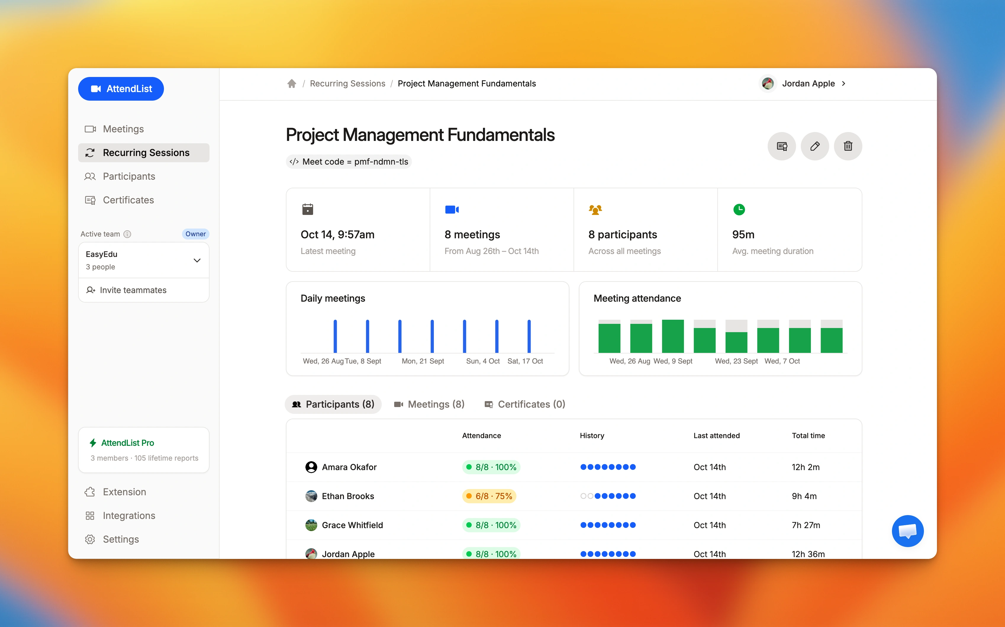The image size is (1005, 627).
Task: Click Recurring Sessions breadcrumb link
Action: pos(347,83)
